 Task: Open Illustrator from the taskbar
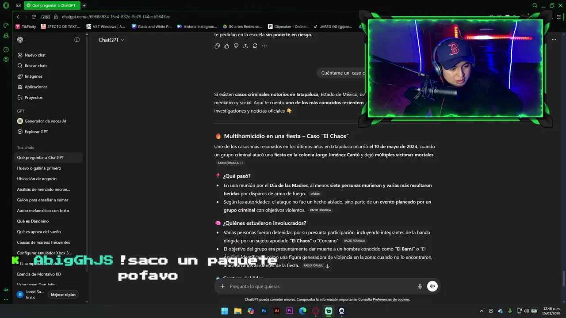[x=277, y=311]
